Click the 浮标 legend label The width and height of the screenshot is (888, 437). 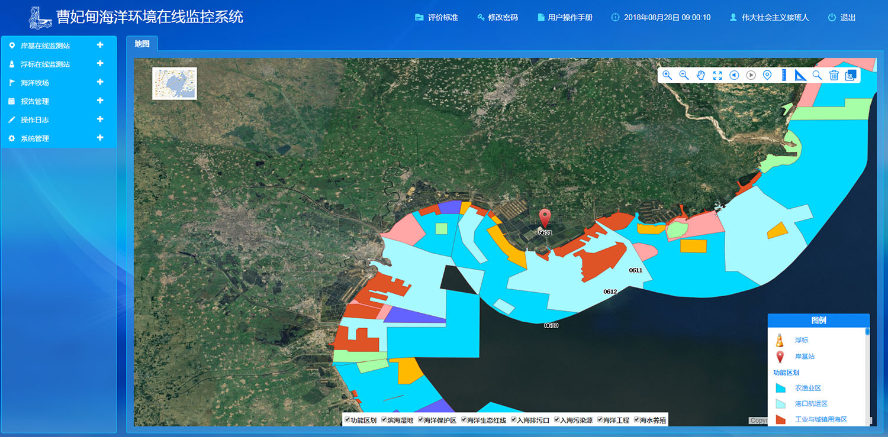(x=802, y=340)
